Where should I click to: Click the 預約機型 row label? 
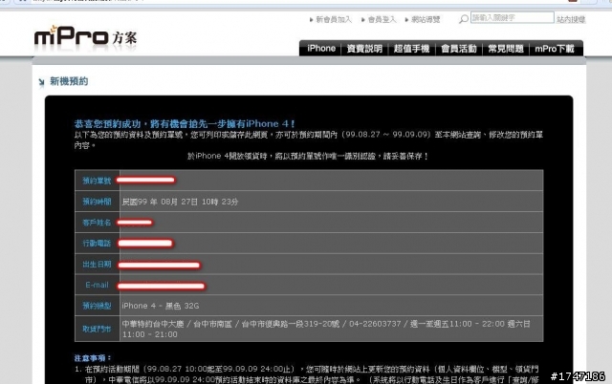97,306
